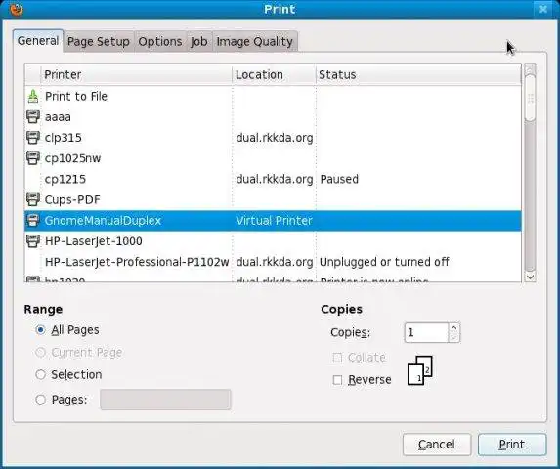Select the All Pages radio button
The image size is (560, 469).
pyautogui.click(x=41, y=330)
